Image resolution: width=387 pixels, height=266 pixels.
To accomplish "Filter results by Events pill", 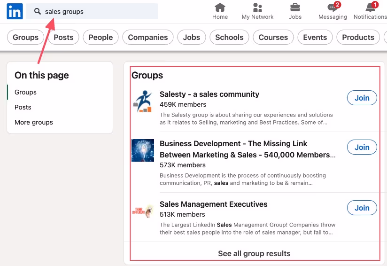I will pyautogui.click(x=315, y=37).
